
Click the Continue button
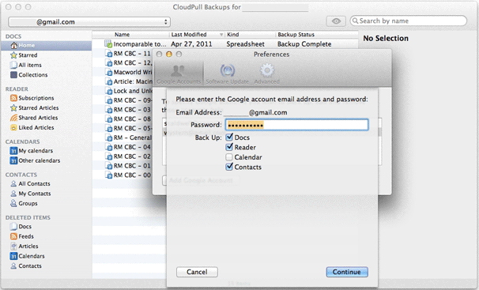pyautogui.click(x=347, y=272)
